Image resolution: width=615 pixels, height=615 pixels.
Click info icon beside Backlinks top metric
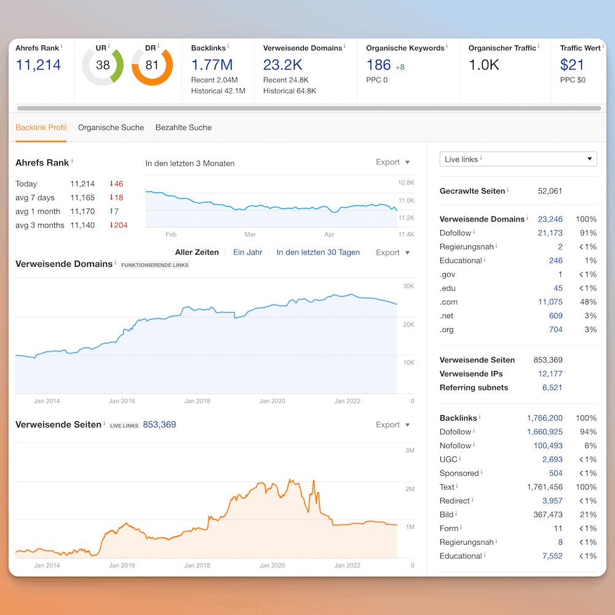[x=228, y=46]
